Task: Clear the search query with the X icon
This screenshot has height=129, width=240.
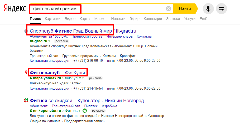Action: tap(168, 9)
